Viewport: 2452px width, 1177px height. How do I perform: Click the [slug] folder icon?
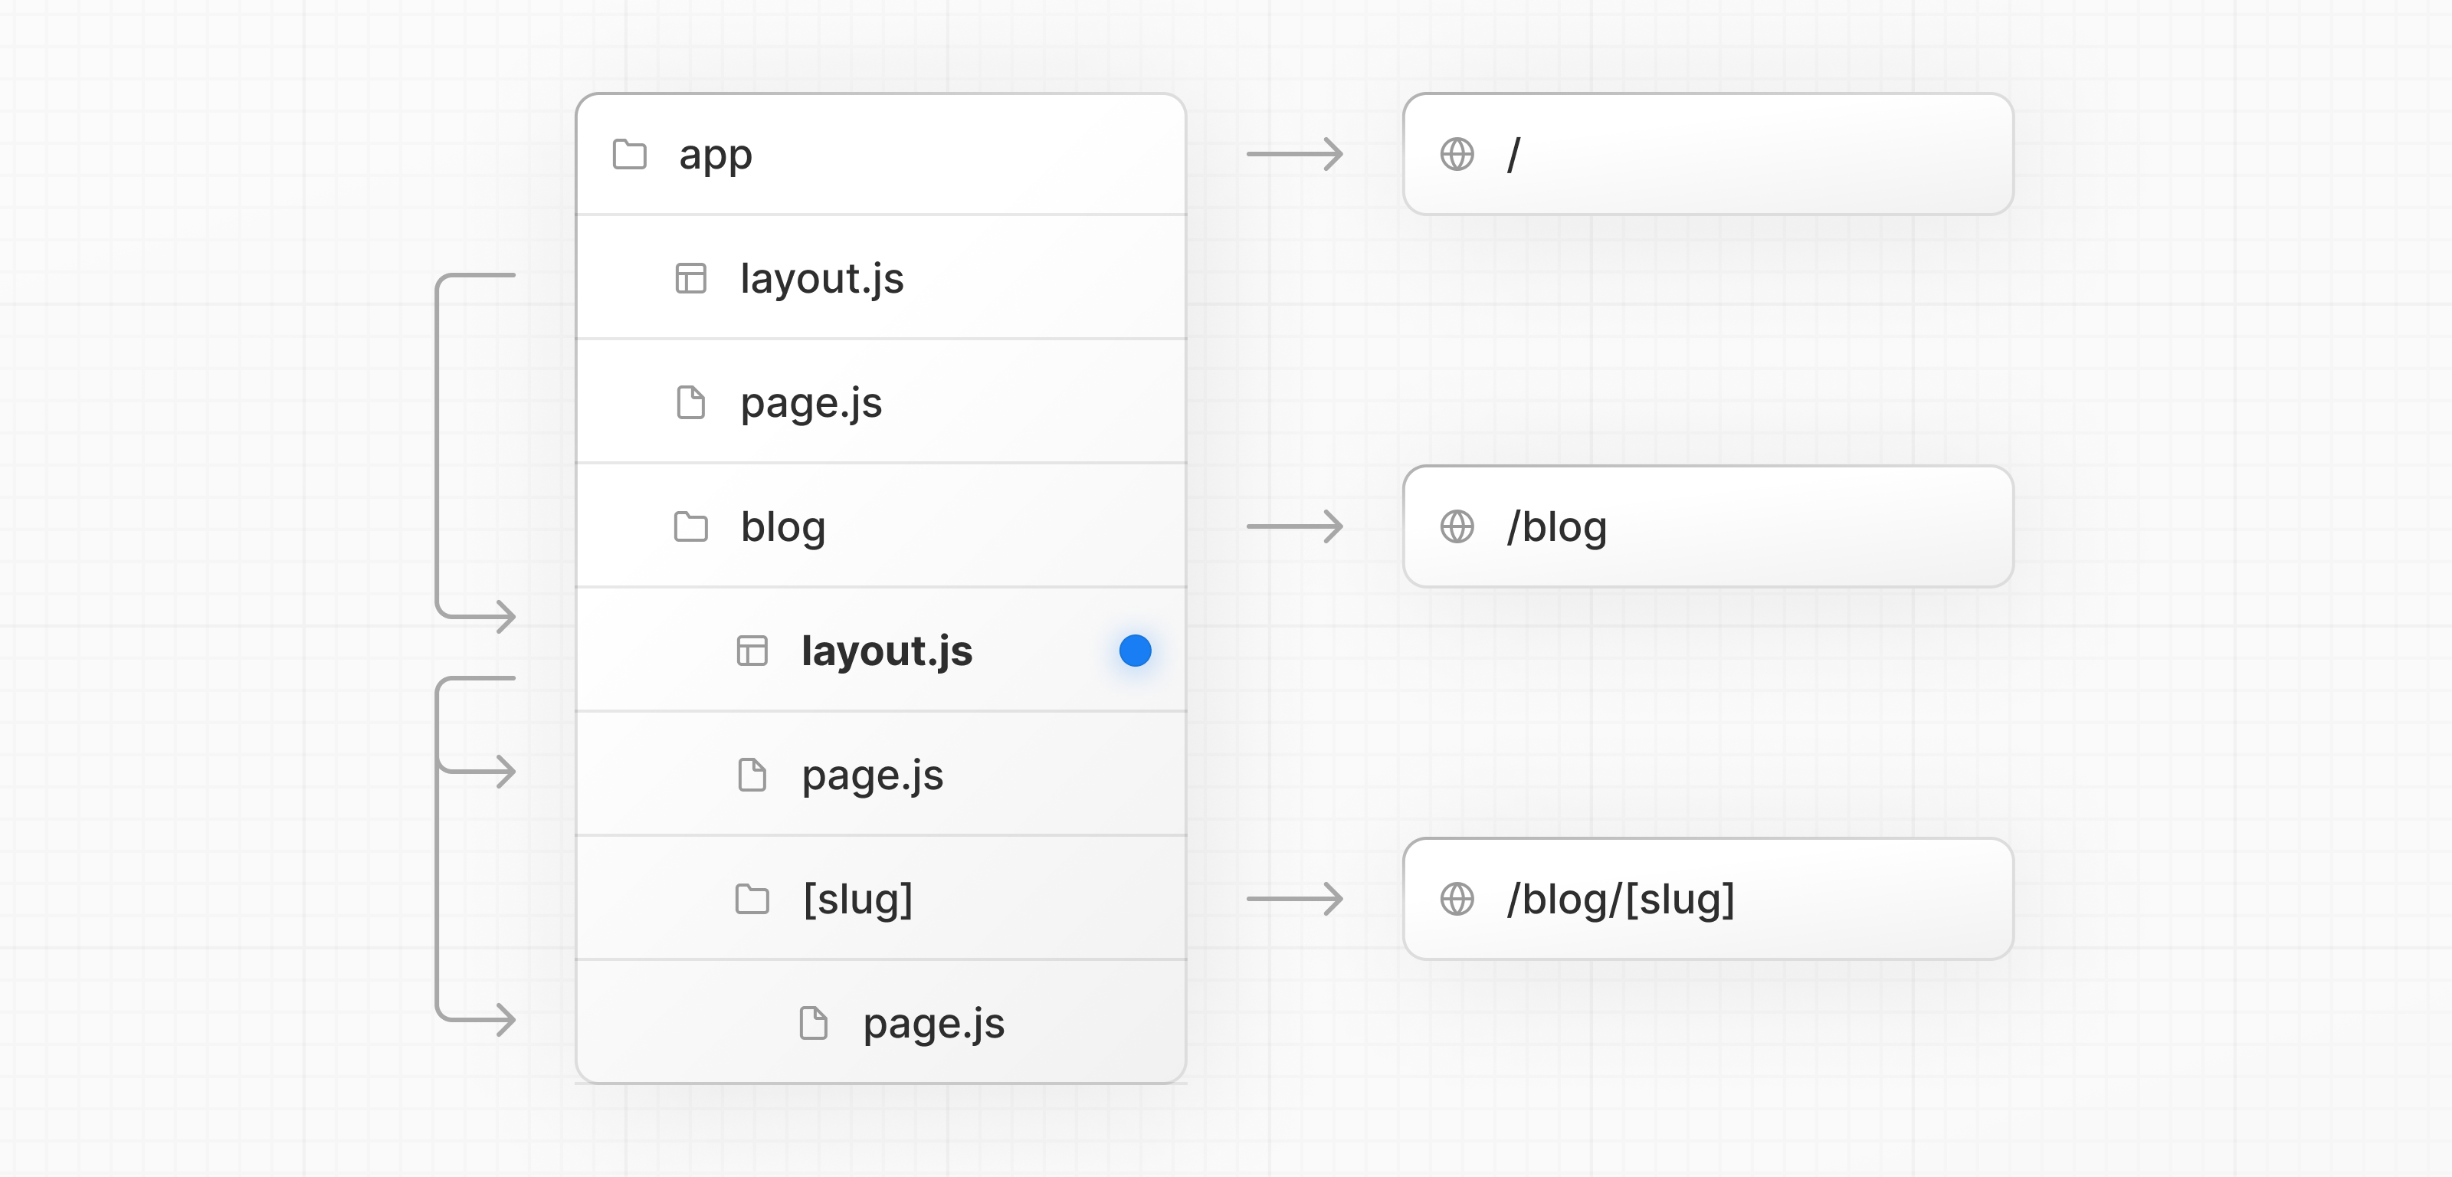coord(752,899)
